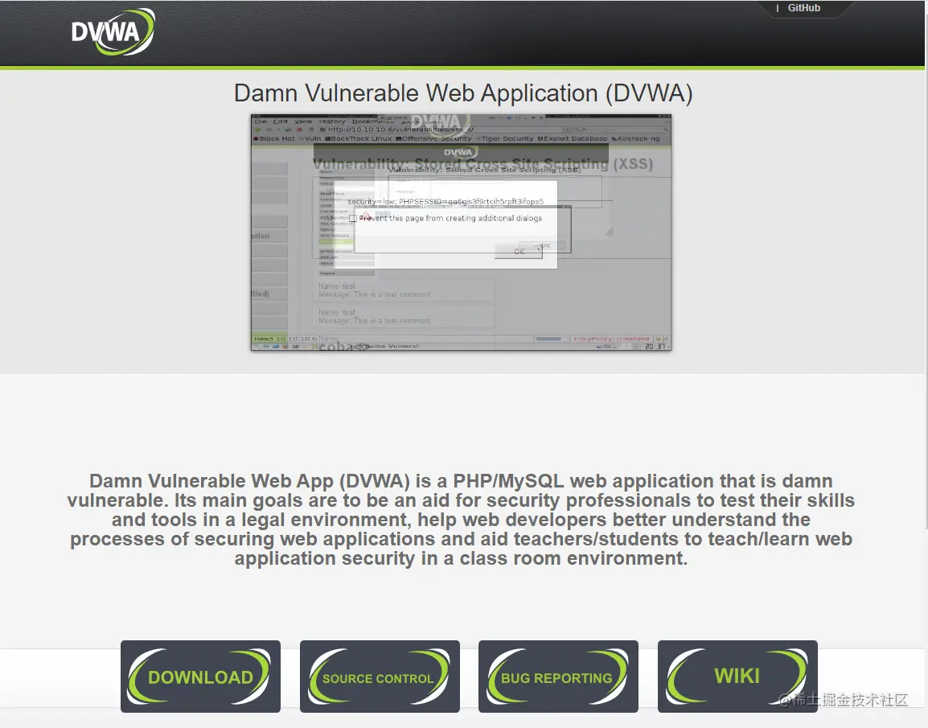The width and height of the screenshot is (928, 728).
Task: Click the DVWA description paragraph
Action: pyautogui.click(x=461, y=519)
